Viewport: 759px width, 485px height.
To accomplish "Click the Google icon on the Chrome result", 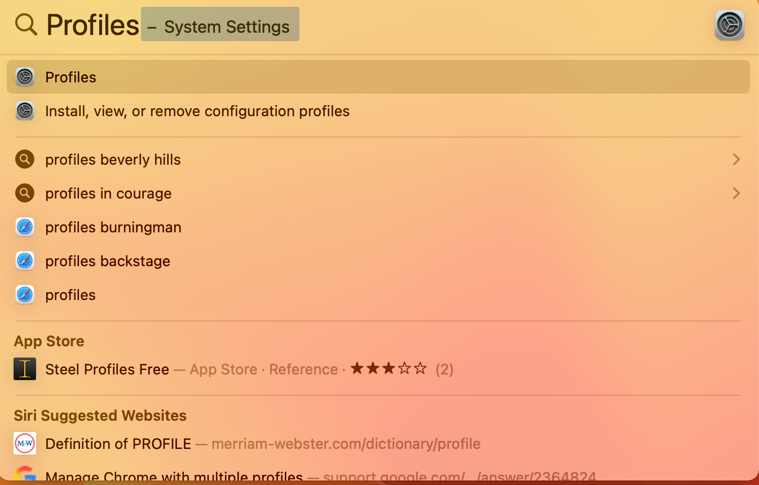I will [x=24, y=477].
